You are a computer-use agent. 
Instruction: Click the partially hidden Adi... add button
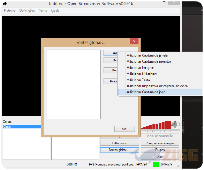(111, 53)
